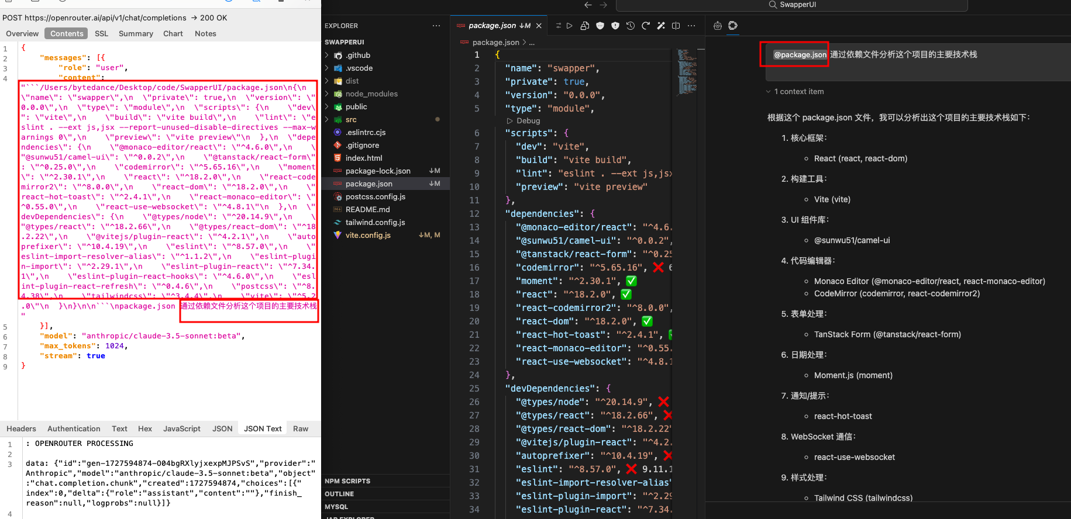
Task: Click the SwapperUI search command box
Action: pos(792,5)
